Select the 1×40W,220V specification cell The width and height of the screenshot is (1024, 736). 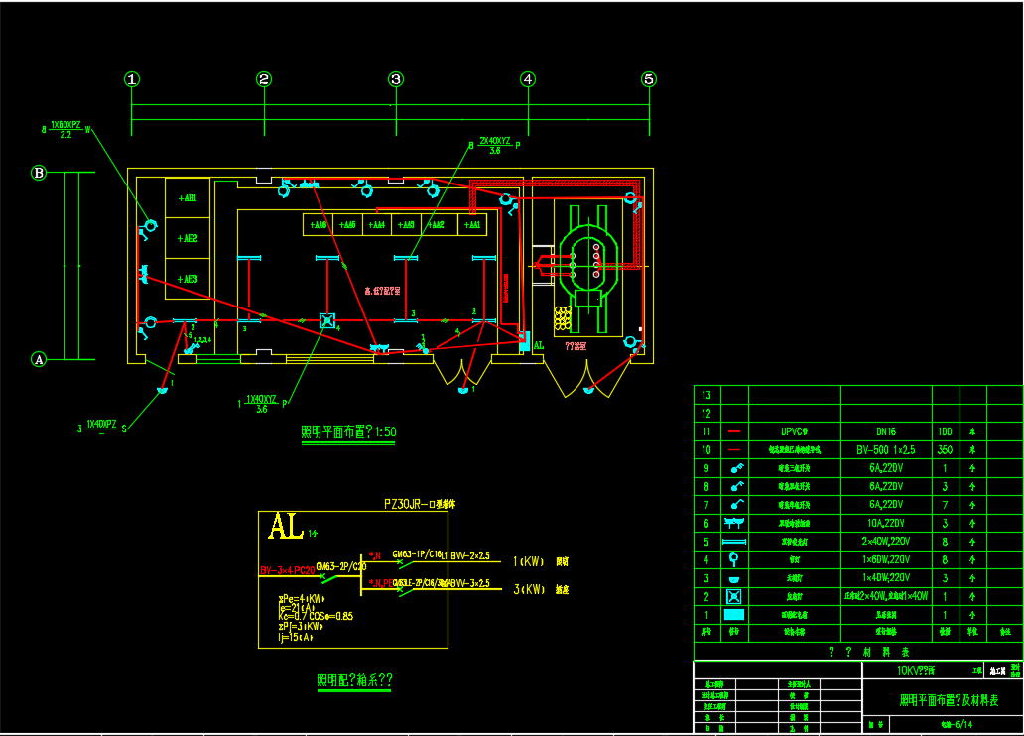click(x=886, y=578)
